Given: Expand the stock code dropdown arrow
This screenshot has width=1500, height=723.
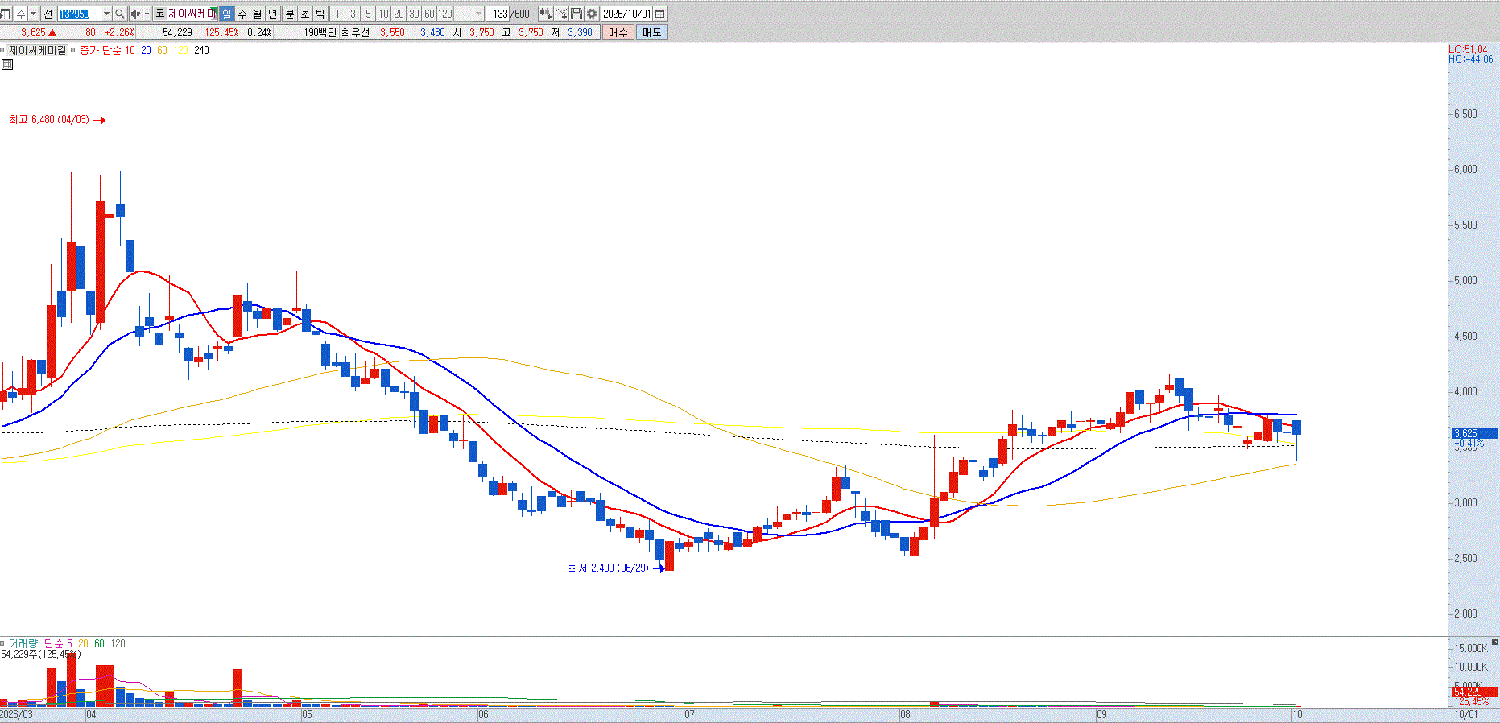Looking at the screenshot, I should (x=106, y=14).
